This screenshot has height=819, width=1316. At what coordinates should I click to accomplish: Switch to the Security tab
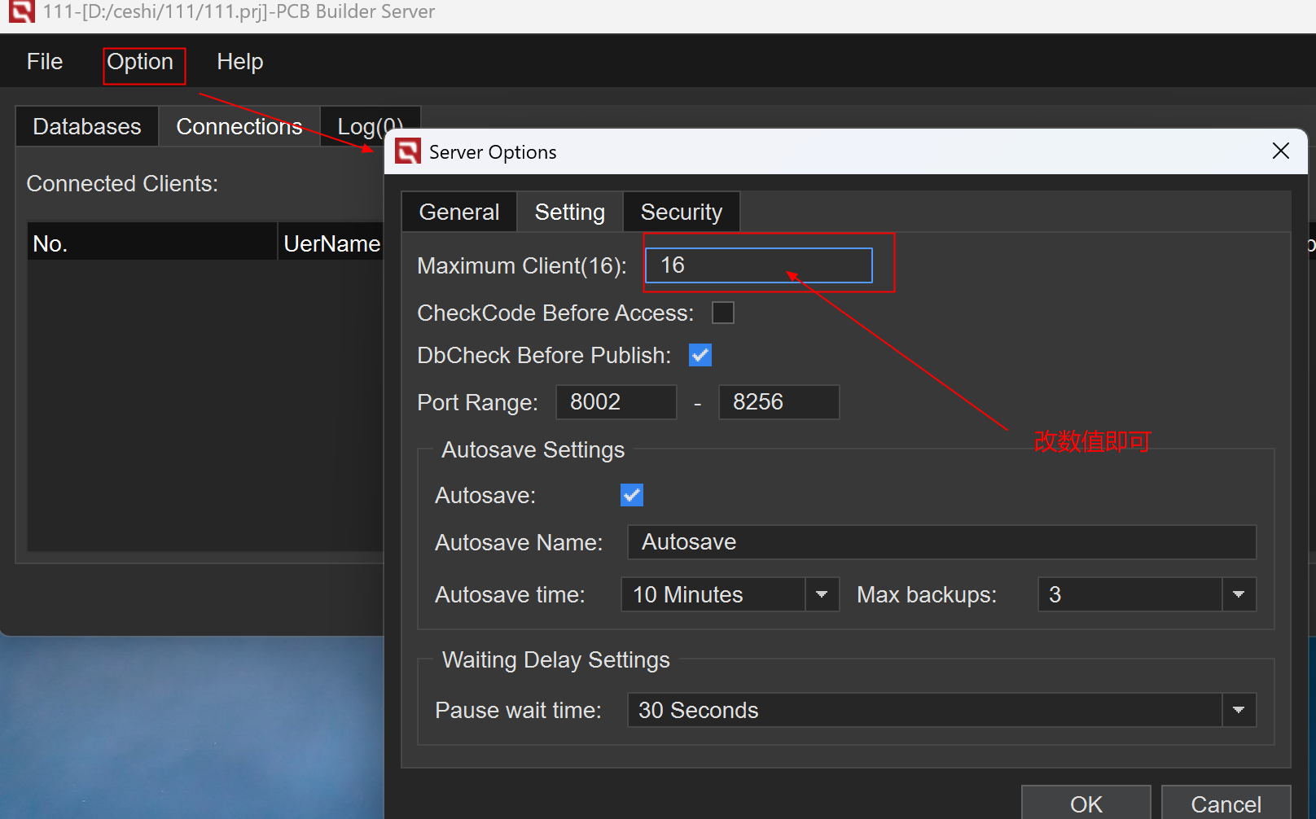coord(681,212)
